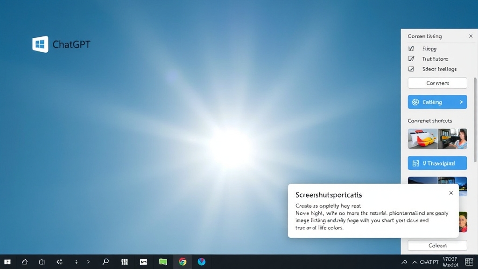Click the pencil icon next to second list item
478x269 pixels.
click(411, 59)
